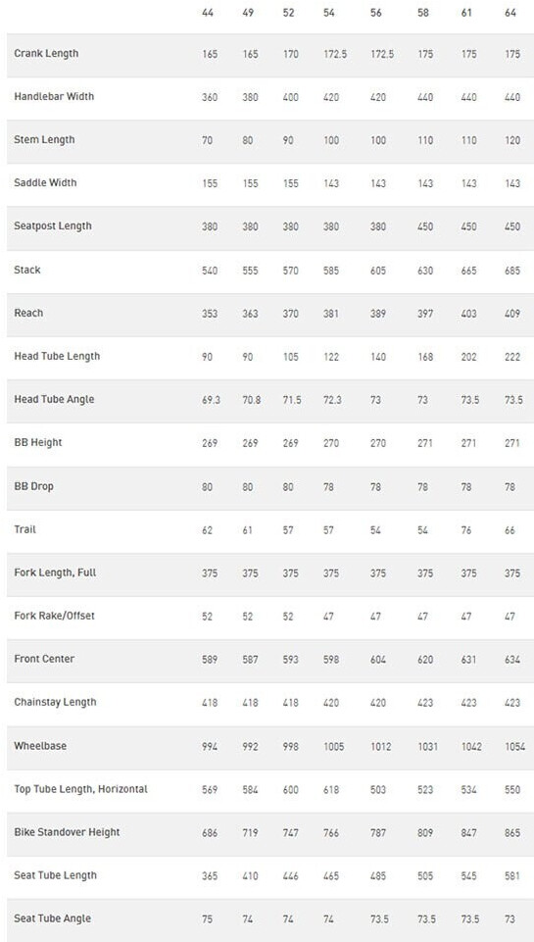The height and width of the screenshot is (942, 534).
Task: Select the size 64 column header
Action: (510, 13)
